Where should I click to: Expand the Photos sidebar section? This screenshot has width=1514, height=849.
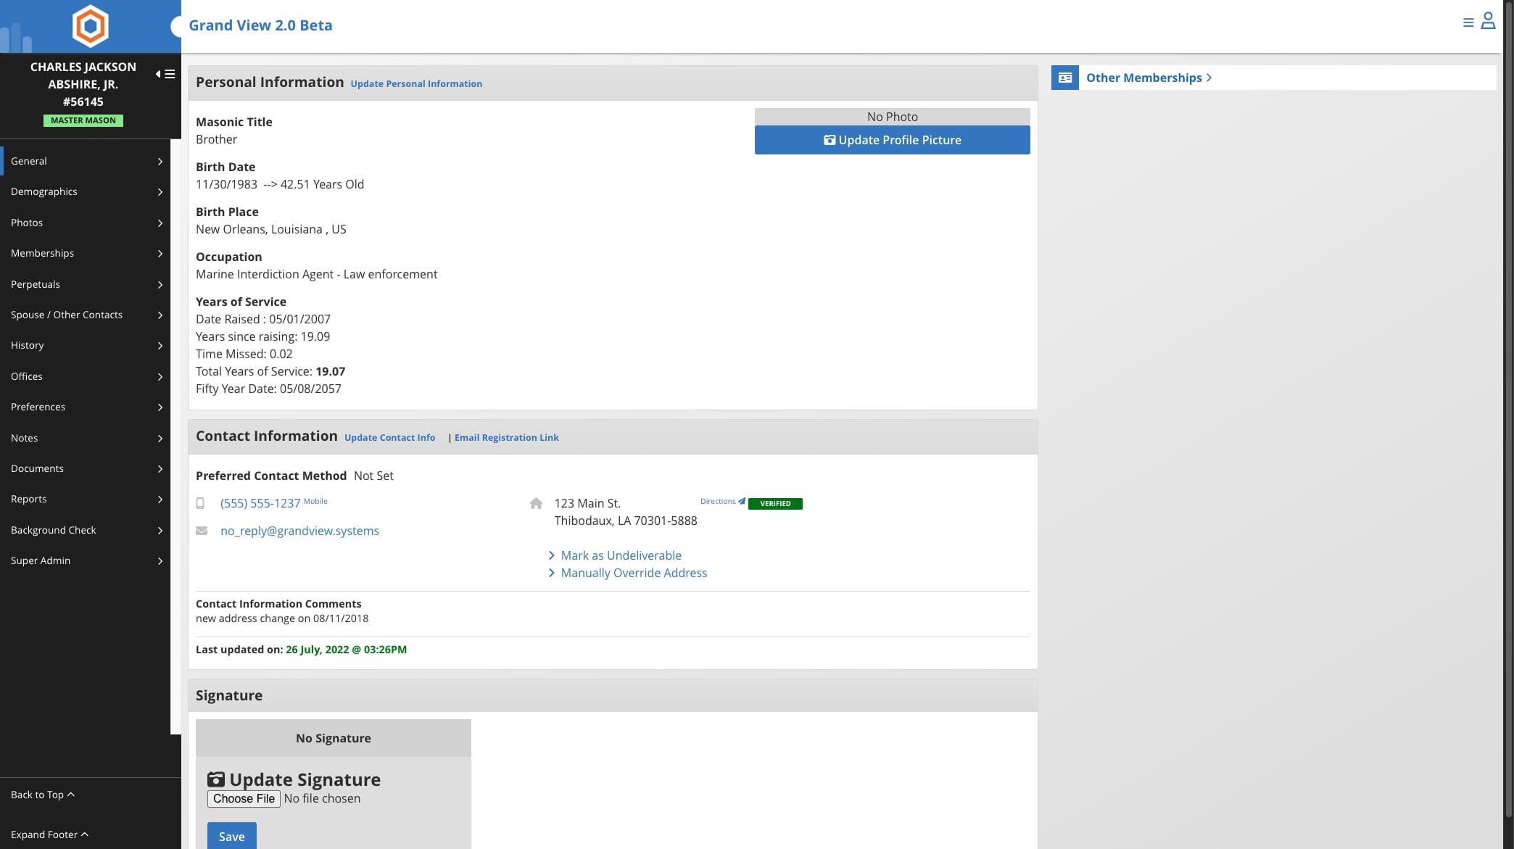click(x=86, y=223)
